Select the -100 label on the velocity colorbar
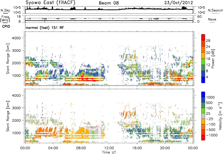223x154 pixels. click(x=211, y=124)
